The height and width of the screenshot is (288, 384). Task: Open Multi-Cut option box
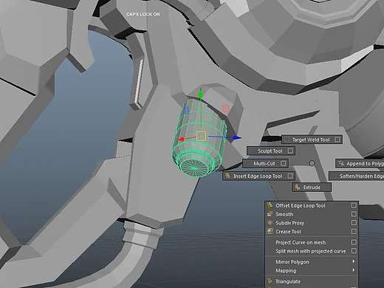click(283, 163)
